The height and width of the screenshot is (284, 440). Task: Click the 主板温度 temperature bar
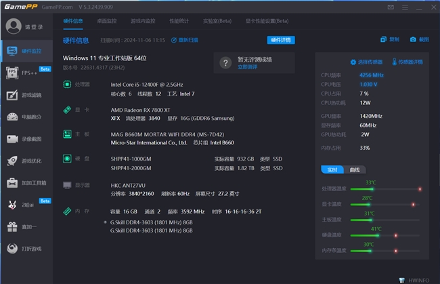click(385, 220)
